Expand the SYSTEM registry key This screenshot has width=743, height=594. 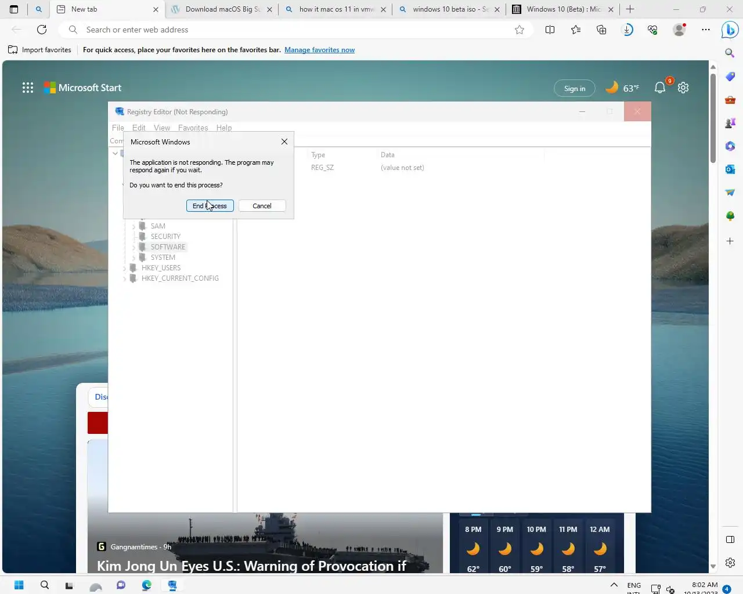(134, 258)
